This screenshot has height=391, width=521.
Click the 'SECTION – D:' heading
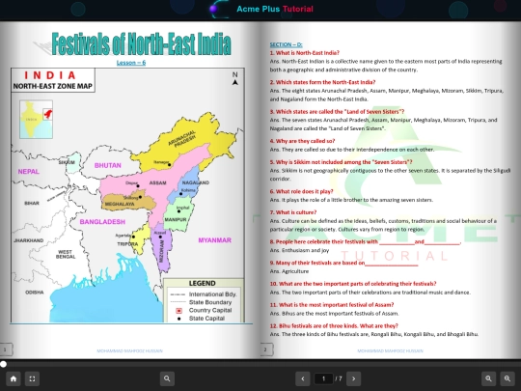[x=286, y=44]
